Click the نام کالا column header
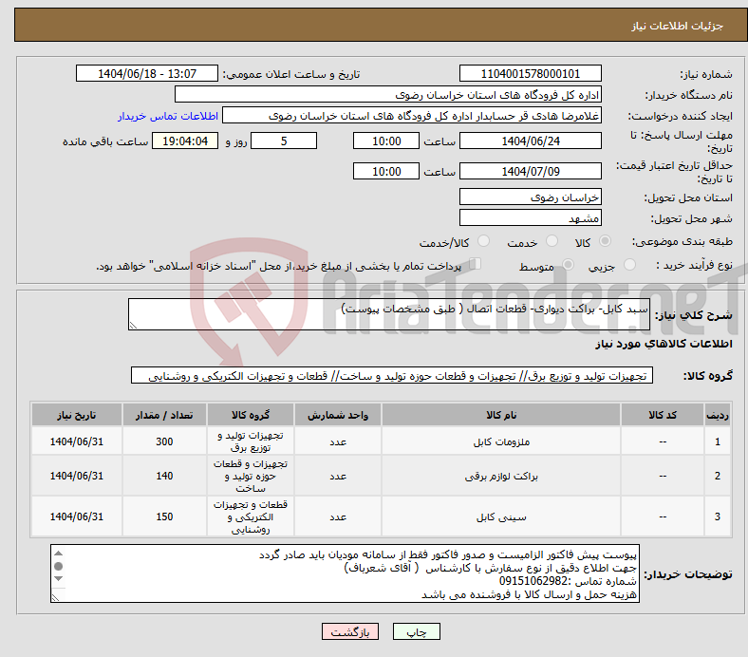This screenshot has width=748, height=657. point(501,415)
